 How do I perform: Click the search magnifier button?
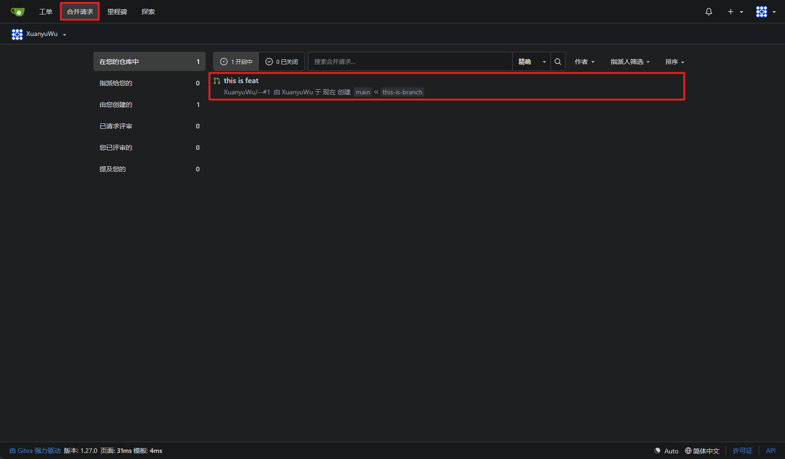pos(558,62)
